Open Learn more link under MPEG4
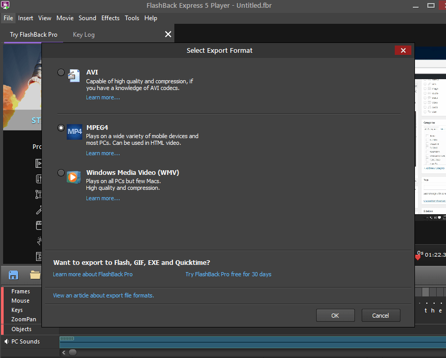This screenshot has width=446, height=358. tap(103, 153)
